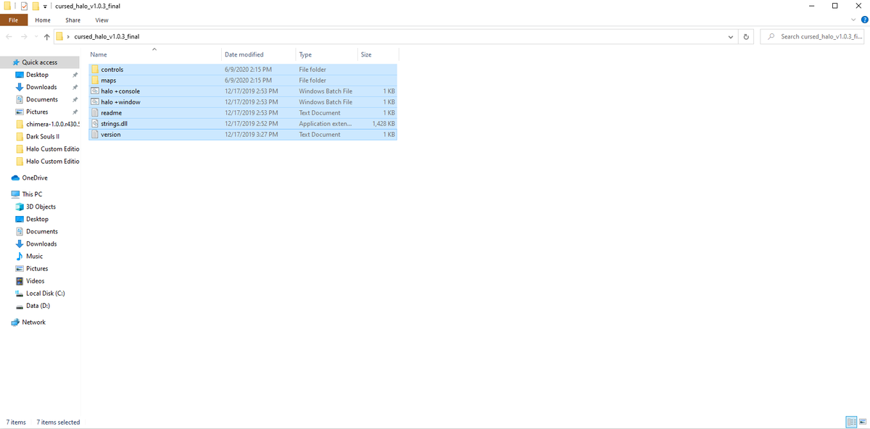Select the strings.dll file icon
Viewport: 870px width, 429px height.
[95, 124]
